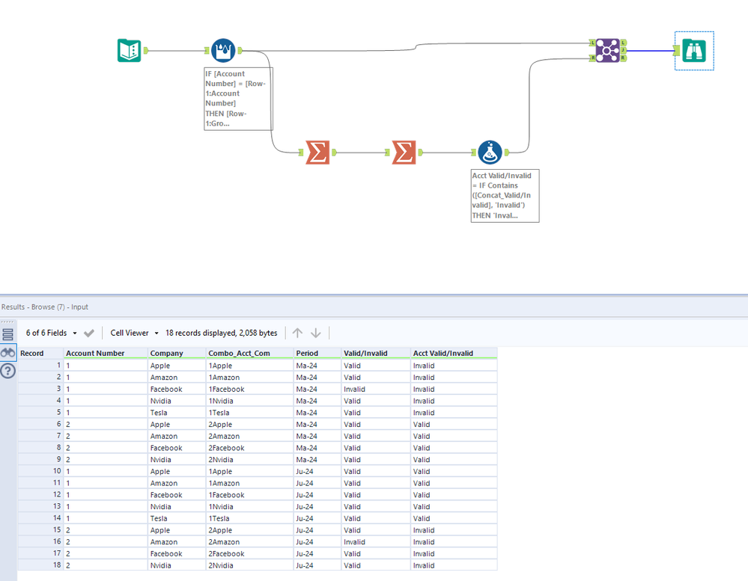The width and height of the screenshot is (748, 581).
Task: Select the 1Facebook cell in row 3
Action: pyautogui.click(x=250, y=389)
